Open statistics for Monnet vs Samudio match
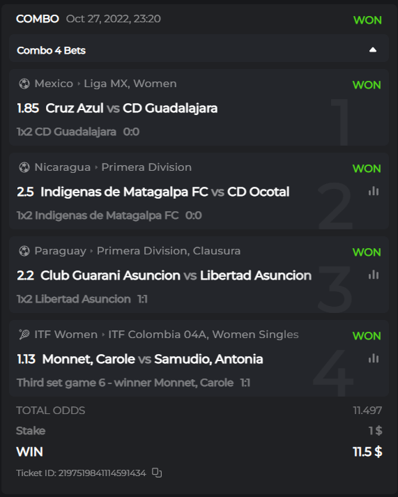The height and width of the screenshot is (497, 398). pos(374,358)
